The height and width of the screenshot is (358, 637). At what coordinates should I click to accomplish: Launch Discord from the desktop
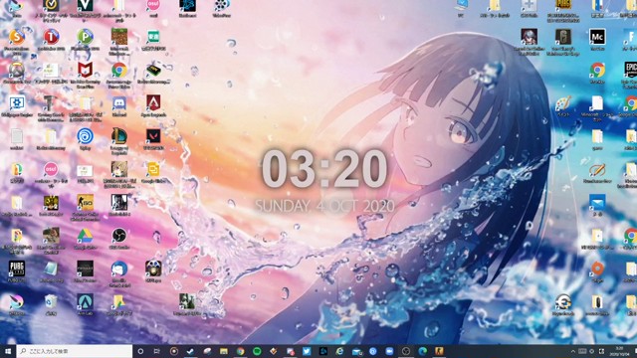click(119, 103)
